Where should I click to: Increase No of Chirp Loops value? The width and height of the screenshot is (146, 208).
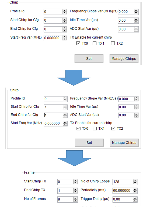pos(135,181)
